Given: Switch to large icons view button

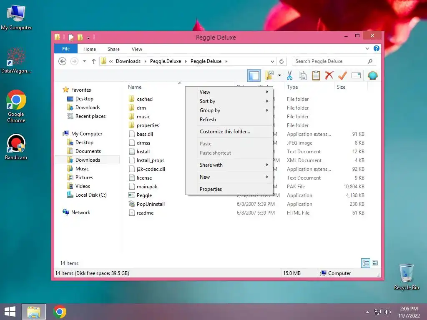Looking at the screenshot, I should (x=375, y=263).
